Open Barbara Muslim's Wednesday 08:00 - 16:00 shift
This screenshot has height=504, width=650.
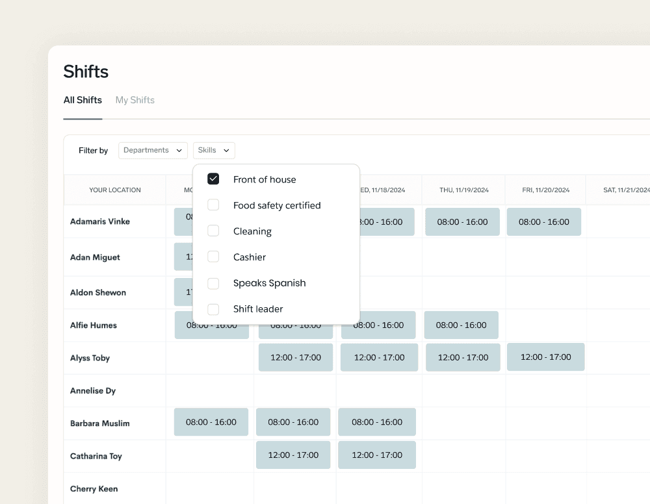(x=377, y=422)
